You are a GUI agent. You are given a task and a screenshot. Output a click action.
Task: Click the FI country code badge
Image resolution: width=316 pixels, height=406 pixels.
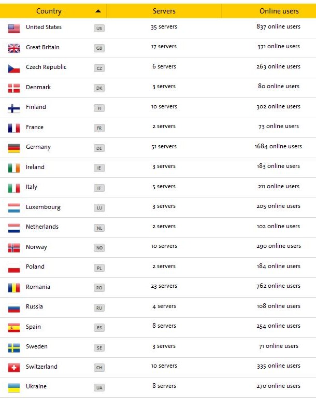[x=99, y=108]
